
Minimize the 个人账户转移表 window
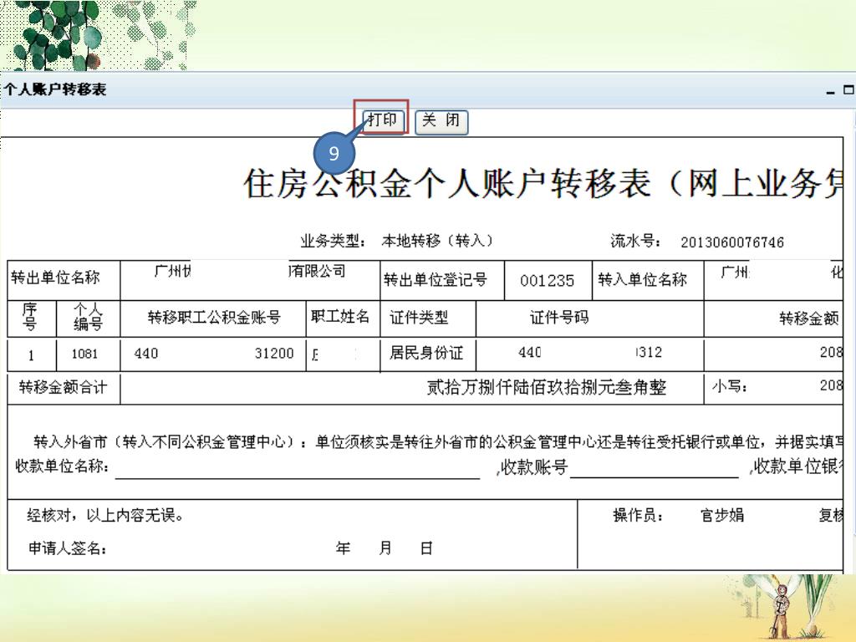pyautogui.click(x=830, y=91)
